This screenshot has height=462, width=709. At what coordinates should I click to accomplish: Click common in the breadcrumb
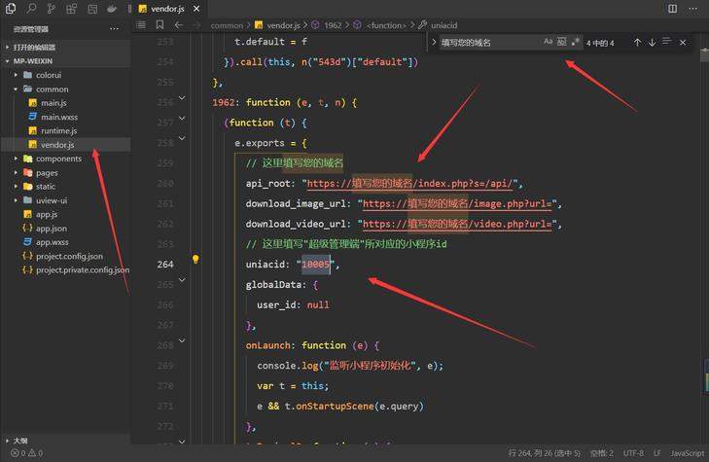tap(227, 25)
